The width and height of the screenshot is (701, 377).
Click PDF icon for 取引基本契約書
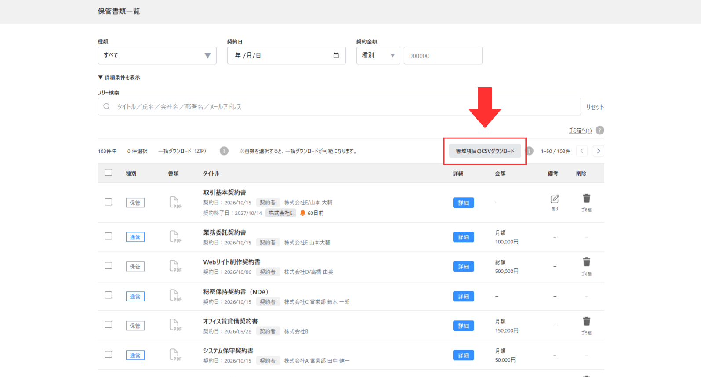[175, 202]
